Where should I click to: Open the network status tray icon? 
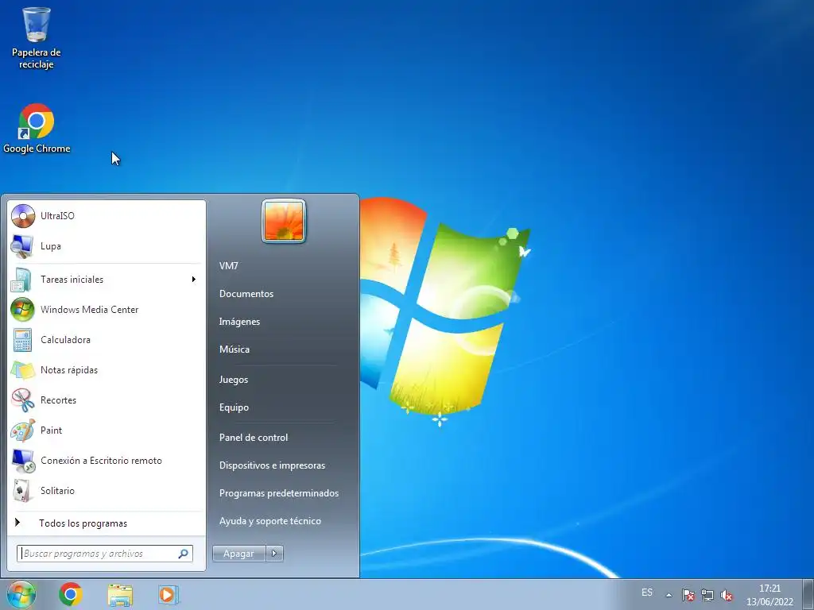707,595
